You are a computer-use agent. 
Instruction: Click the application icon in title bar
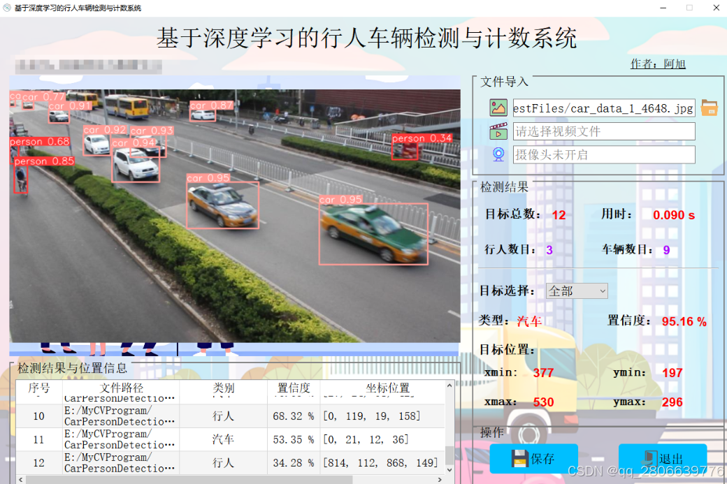[x=7, y=8]
